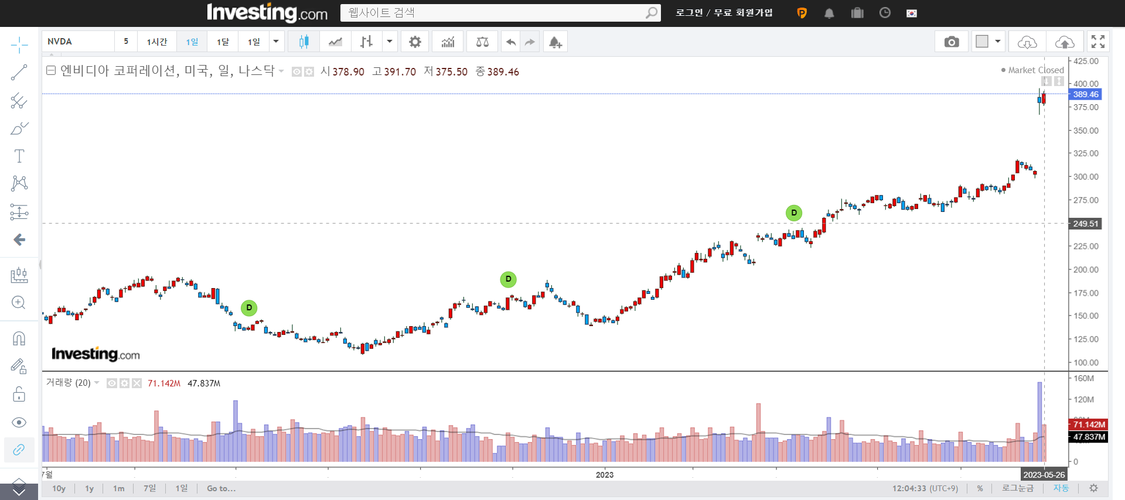Select the brush drawing tool

tap(19, 128)
